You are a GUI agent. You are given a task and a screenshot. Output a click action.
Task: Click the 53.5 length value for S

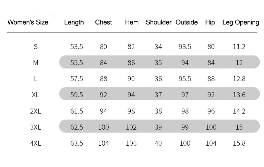[x=77, y=47]
